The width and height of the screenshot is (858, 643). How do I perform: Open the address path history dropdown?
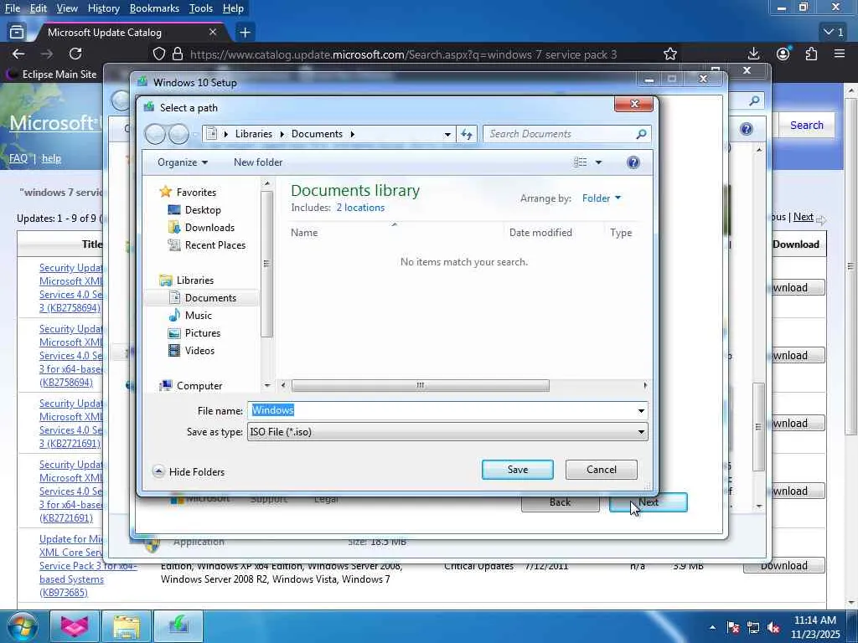pos(447,134)
